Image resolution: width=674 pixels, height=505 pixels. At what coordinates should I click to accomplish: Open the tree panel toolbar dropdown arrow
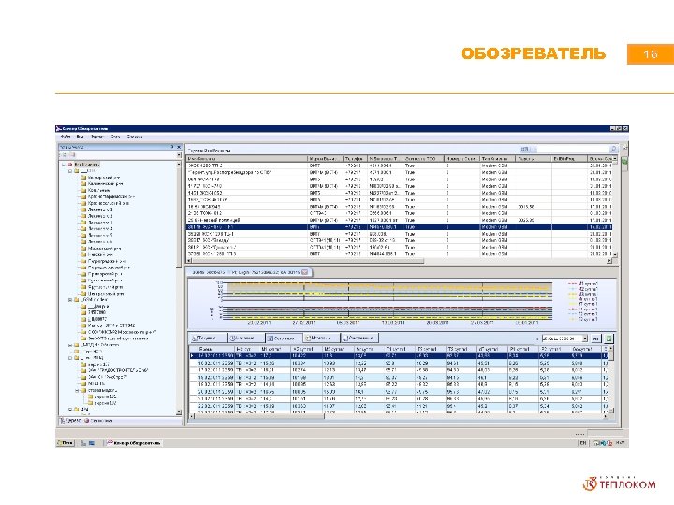click(179, 154)
